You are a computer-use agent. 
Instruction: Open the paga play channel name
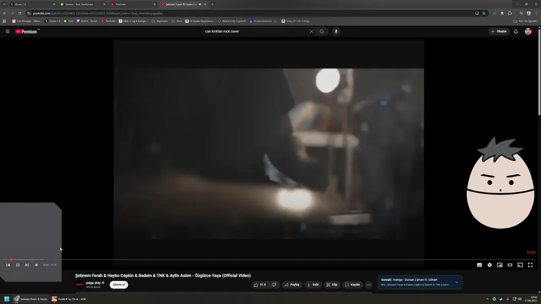tap(93, 283)
